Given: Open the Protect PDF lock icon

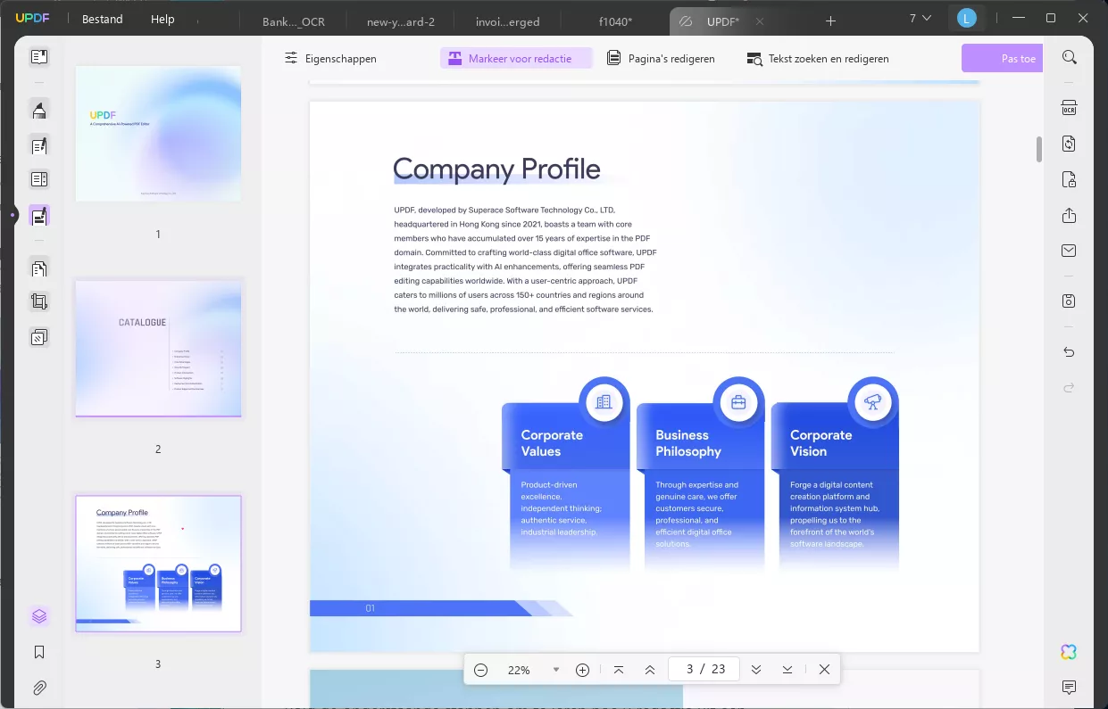Looking at the screenshot, I should [1069, 179].
